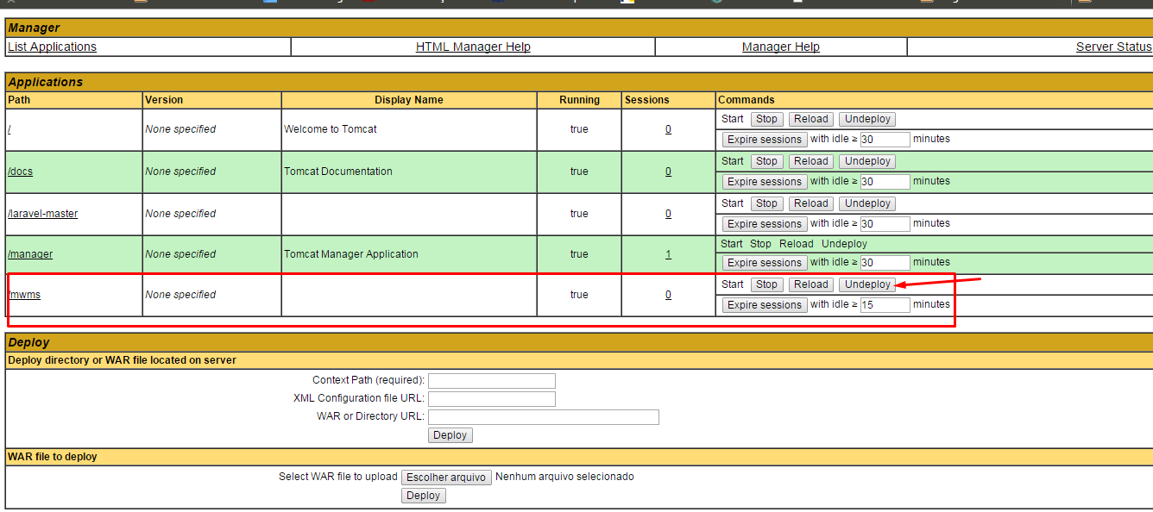Click 'Nenhum arquivo selecionado' text
Image resolution: width=1153 pixels, height=512 pixels.
[x=564, y=477]
